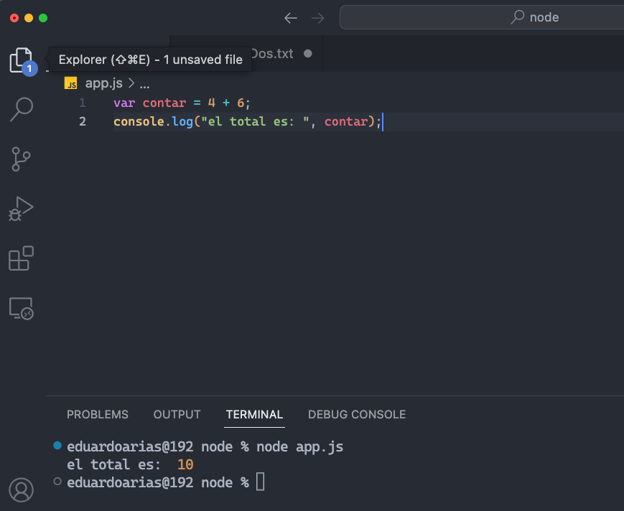
Task: Click the macOS green maximize window button
Action: 43,18
